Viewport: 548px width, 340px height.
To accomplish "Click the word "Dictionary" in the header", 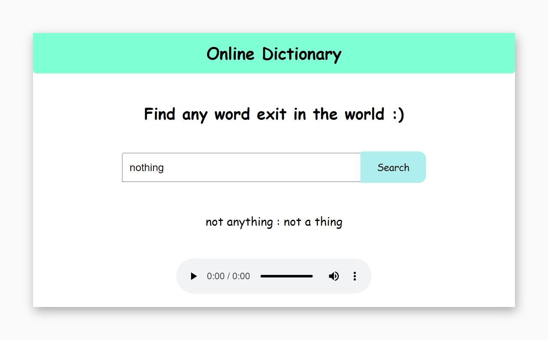I will [302, 54].
